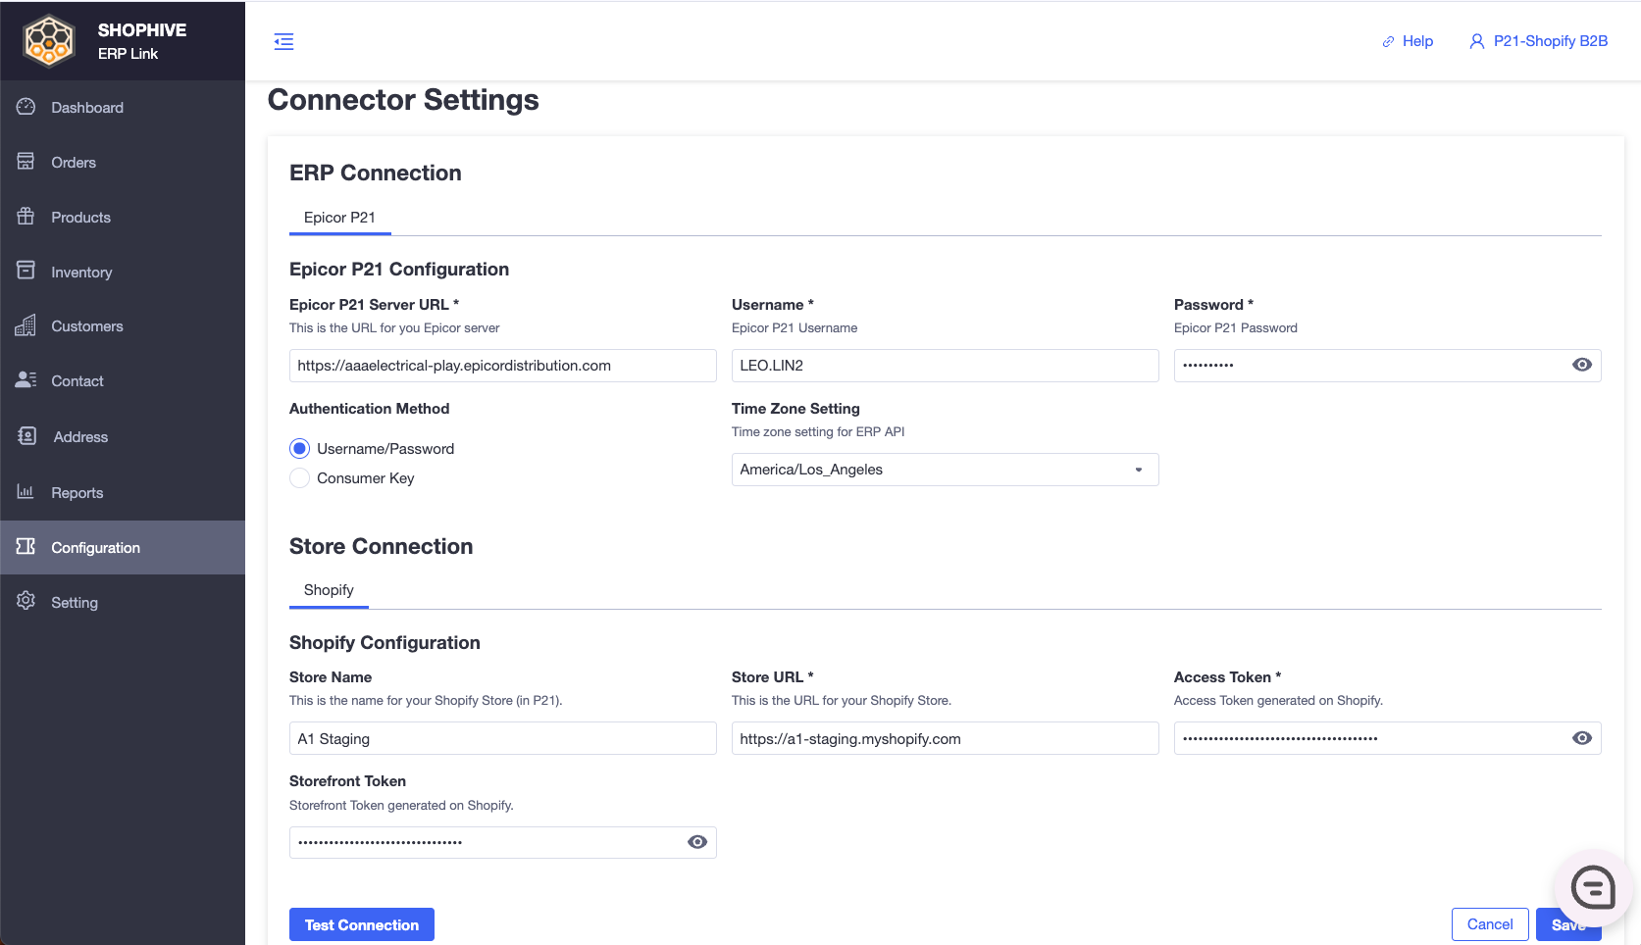This screenshot has width=1641, height=945.
Task: Select Configuration in the sidebar menu
Action: [123, 547]
